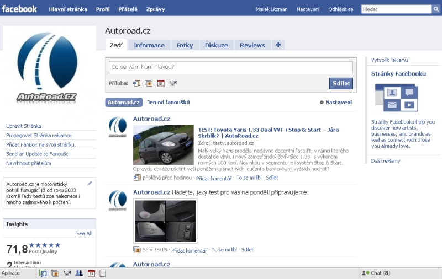Image resolution: width=442 pixels, height=279 pixels.
Task: Click Sdílet under the So v 18:15 post
Action: (x=248, y=250)
